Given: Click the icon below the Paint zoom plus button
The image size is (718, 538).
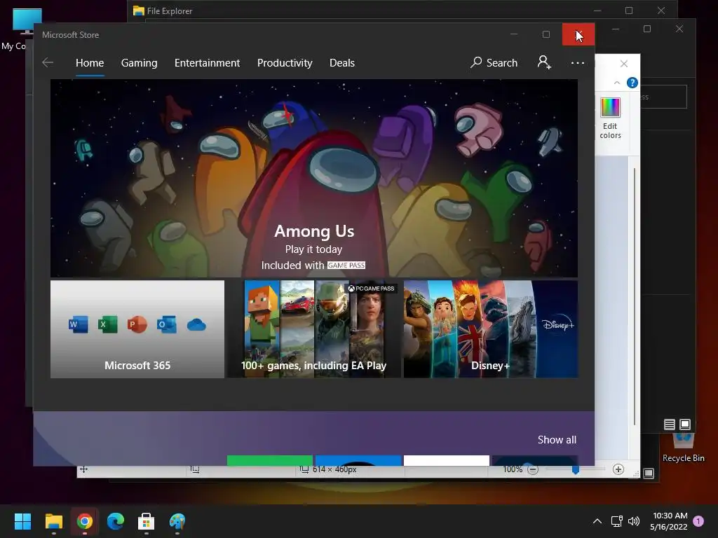Looking at the screenshot, I should (x=649, y=473).
